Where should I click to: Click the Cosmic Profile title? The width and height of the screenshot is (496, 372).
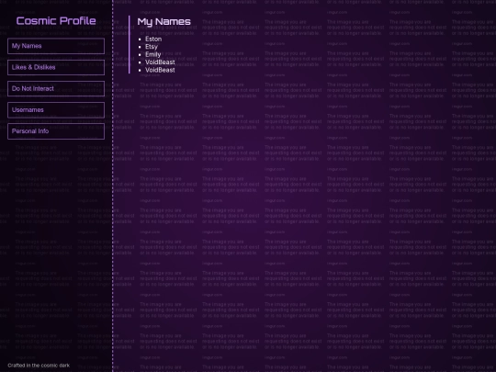[x=56, y=21]
